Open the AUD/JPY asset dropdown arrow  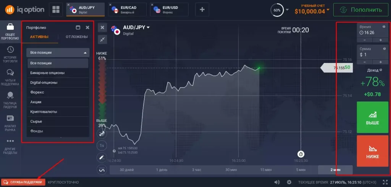148,27
